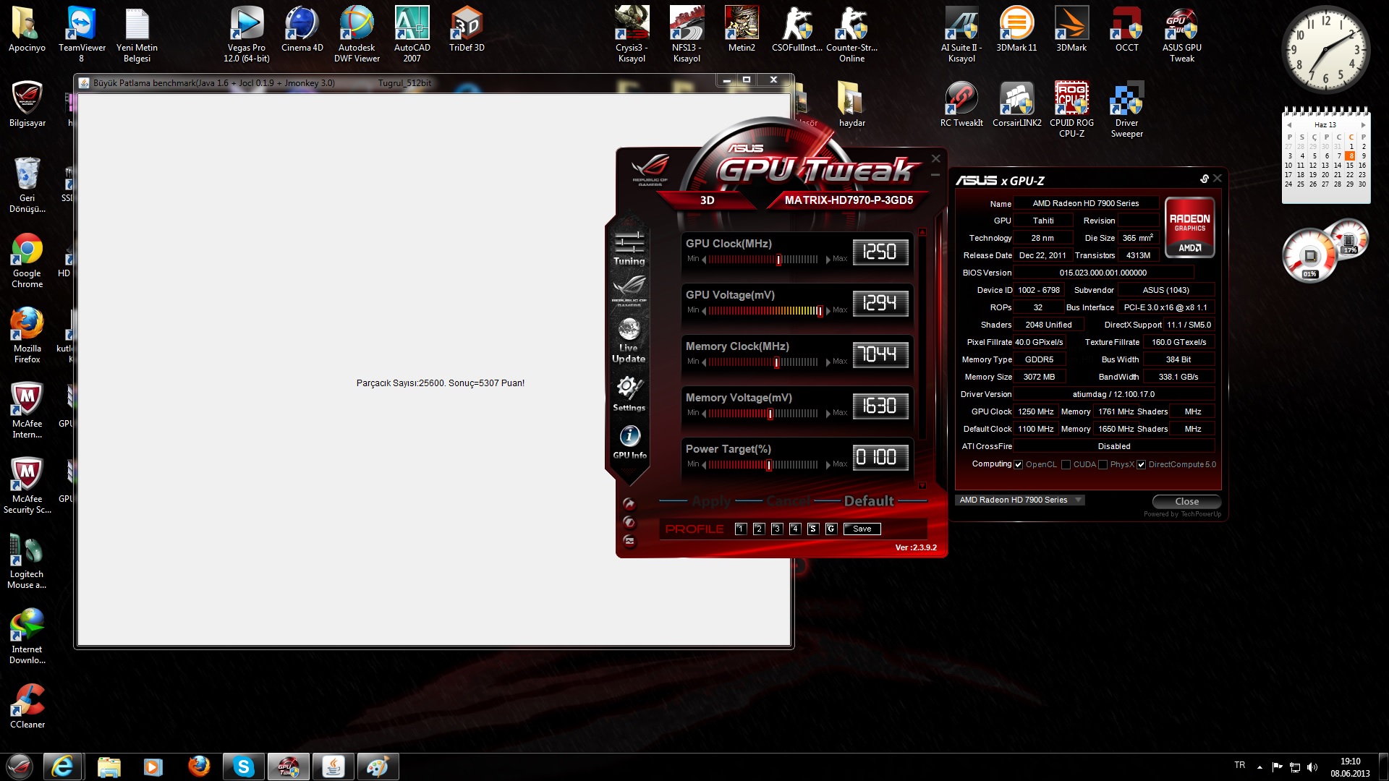Open GPU Tweak Settings gear icon
Viewport: 1389px width, 781px height.
[x=629, y=393]
